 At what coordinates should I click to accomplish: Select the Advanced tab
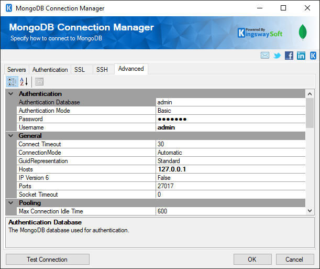[131, 69]
